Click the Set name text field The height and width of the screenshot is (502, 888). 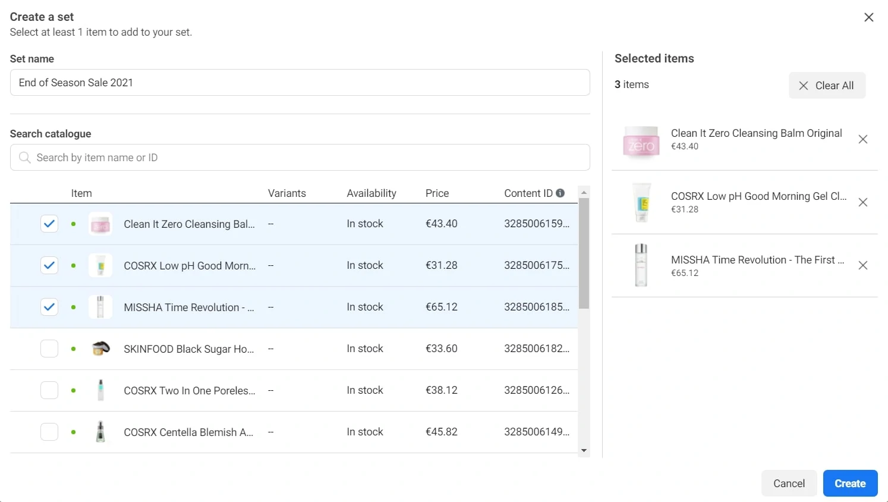300,83
